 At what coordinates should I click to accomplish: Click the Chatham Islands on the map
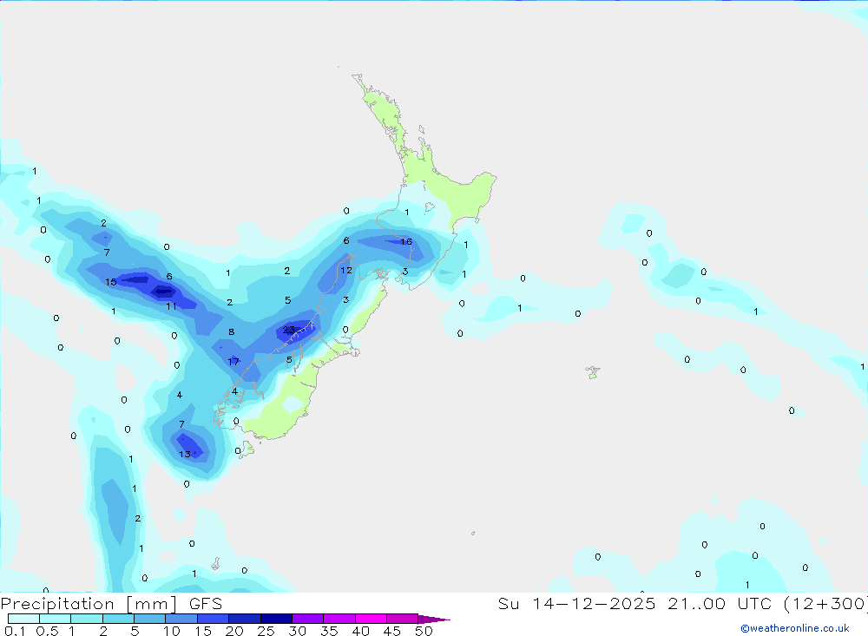593,372
